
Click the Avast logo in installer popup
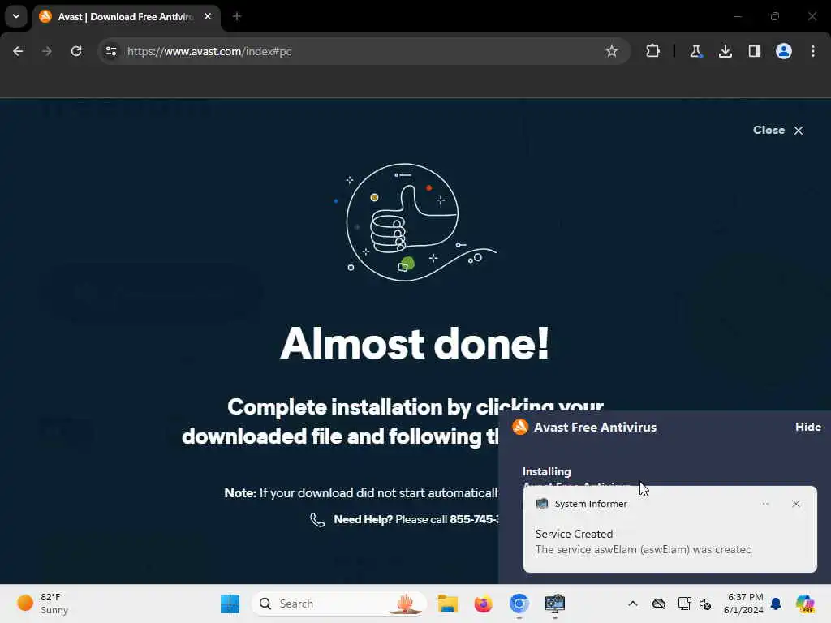click(x=520, y=427)
